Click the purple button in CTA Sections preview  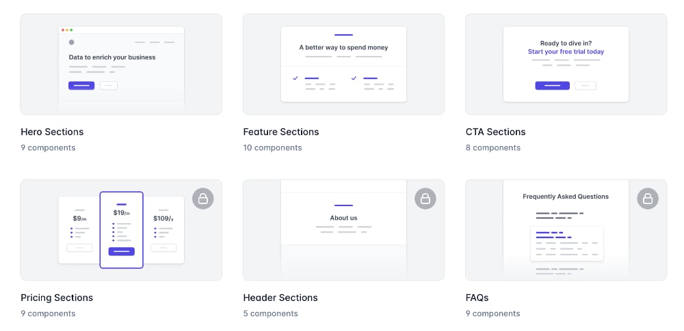click(552, 85)
